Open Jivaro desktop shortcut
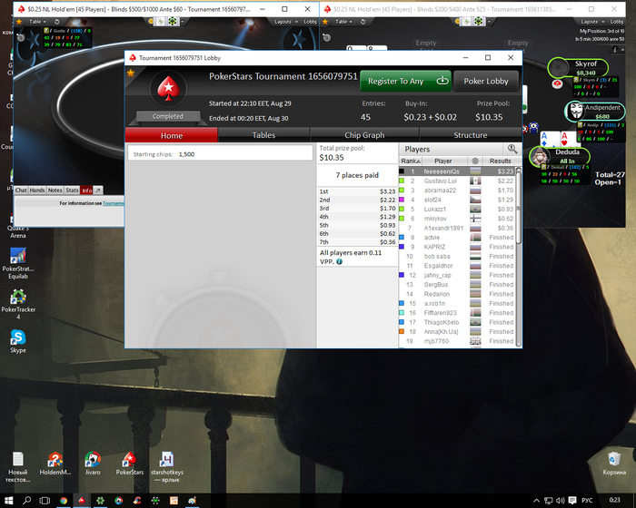The height and width of the screenshot is (508, 636). click(93, 464)
